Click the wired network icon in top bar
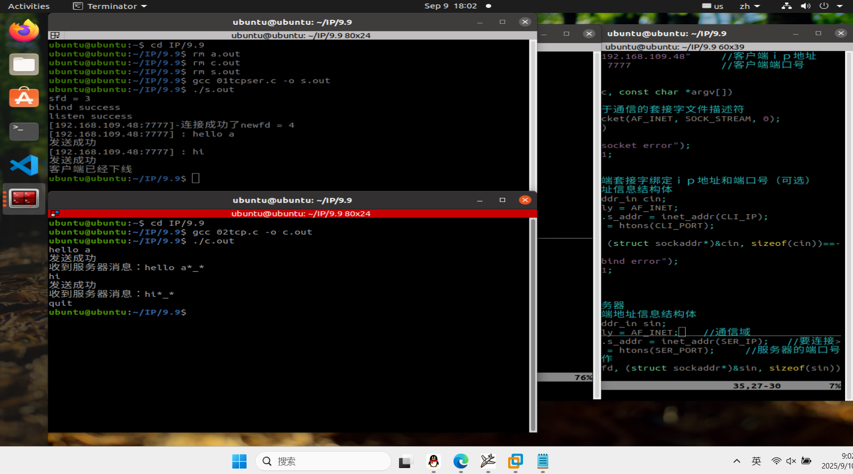The image size is (853, 474). [786, 6]
